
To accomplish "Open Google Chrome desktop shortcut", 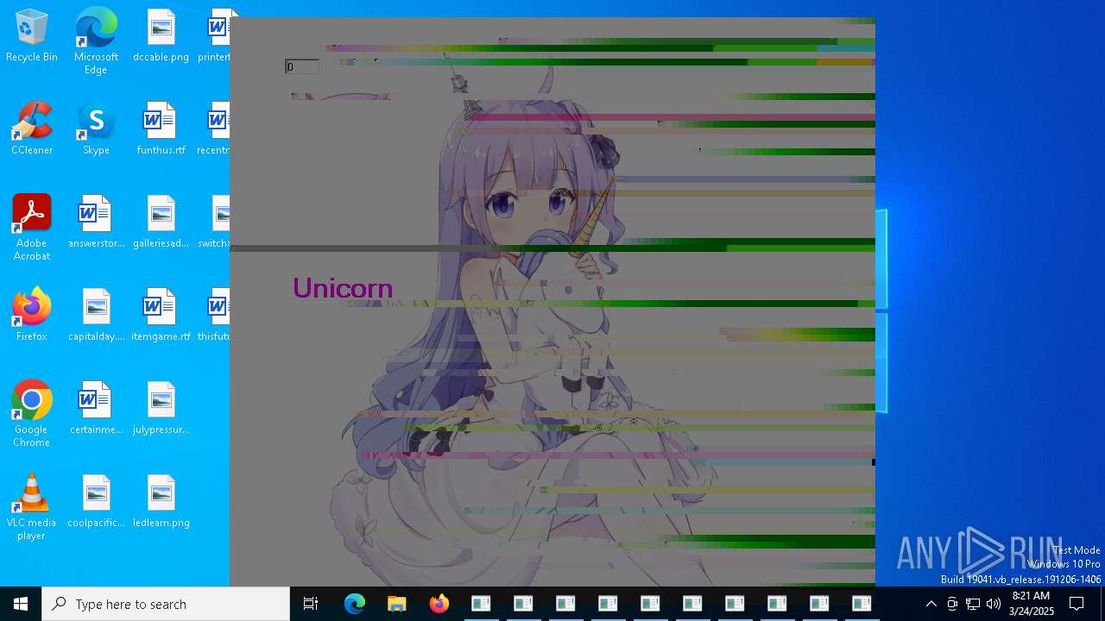I will click(x=32, y=414).
